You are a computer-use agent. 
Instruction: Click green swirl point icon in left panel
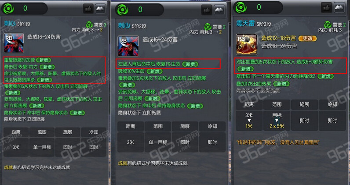[9, 9]
